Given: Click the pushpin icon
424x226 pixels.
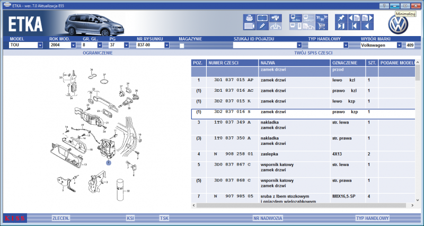Looking at the screenshot, I should tap(341, 18).
